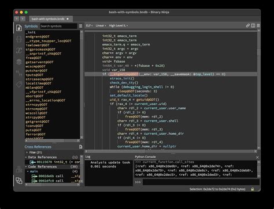Click the Python Console input prompt field

[x=201, y=182]
